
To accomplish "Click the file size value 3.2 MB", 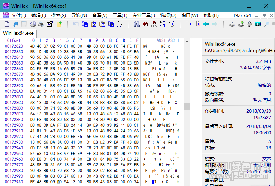I will tap(263, 61).
